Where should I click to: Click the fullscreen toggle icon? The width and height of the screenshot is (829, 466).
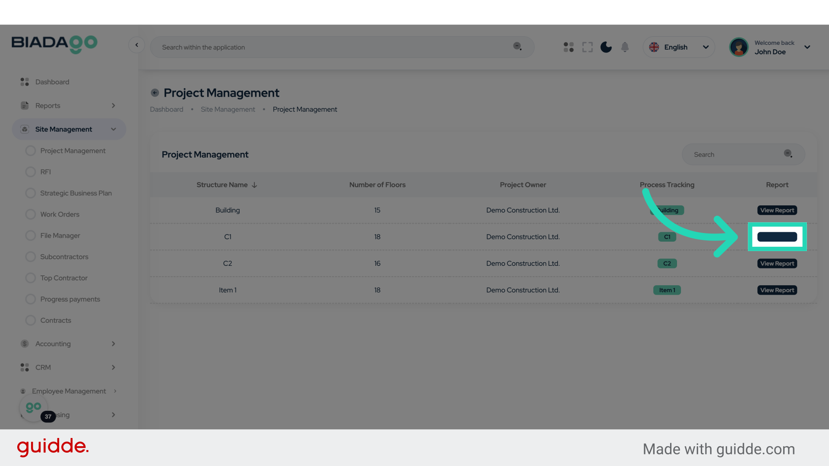(587, 47)
